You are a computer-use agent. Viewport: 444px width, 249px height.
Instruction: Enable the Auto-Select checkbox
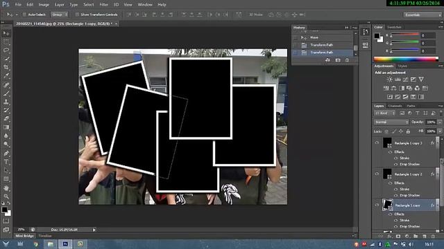24,15
